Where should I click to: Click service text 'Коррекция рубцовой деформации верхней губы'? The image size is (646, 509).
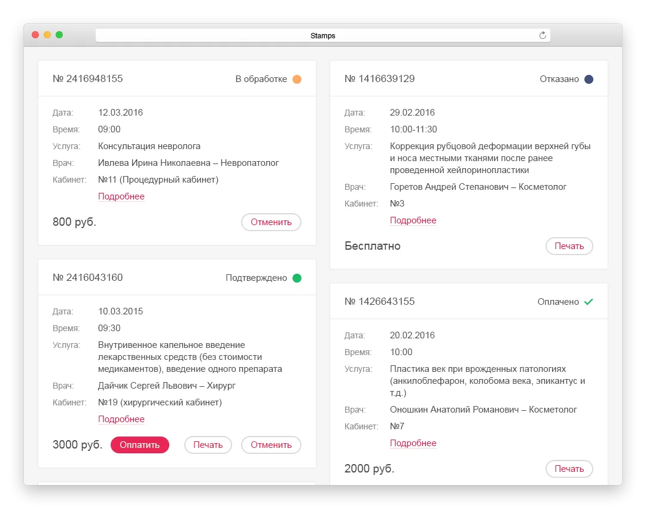pos(490,146)
